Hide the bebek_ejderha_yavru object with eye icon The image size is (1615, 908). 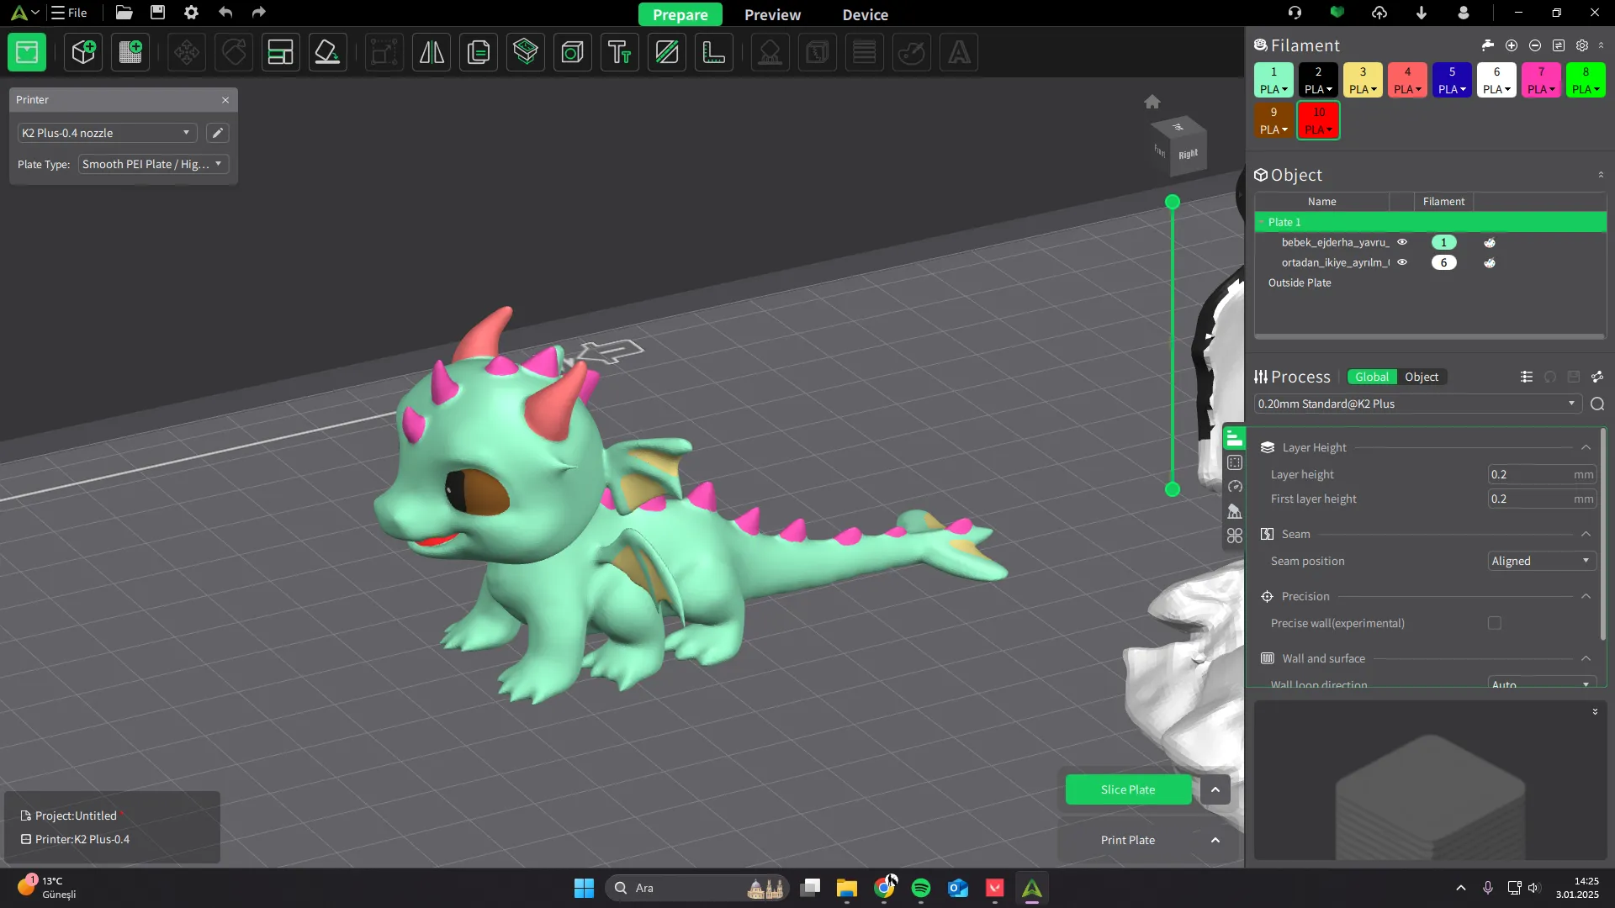click(x=1402, y=242)
